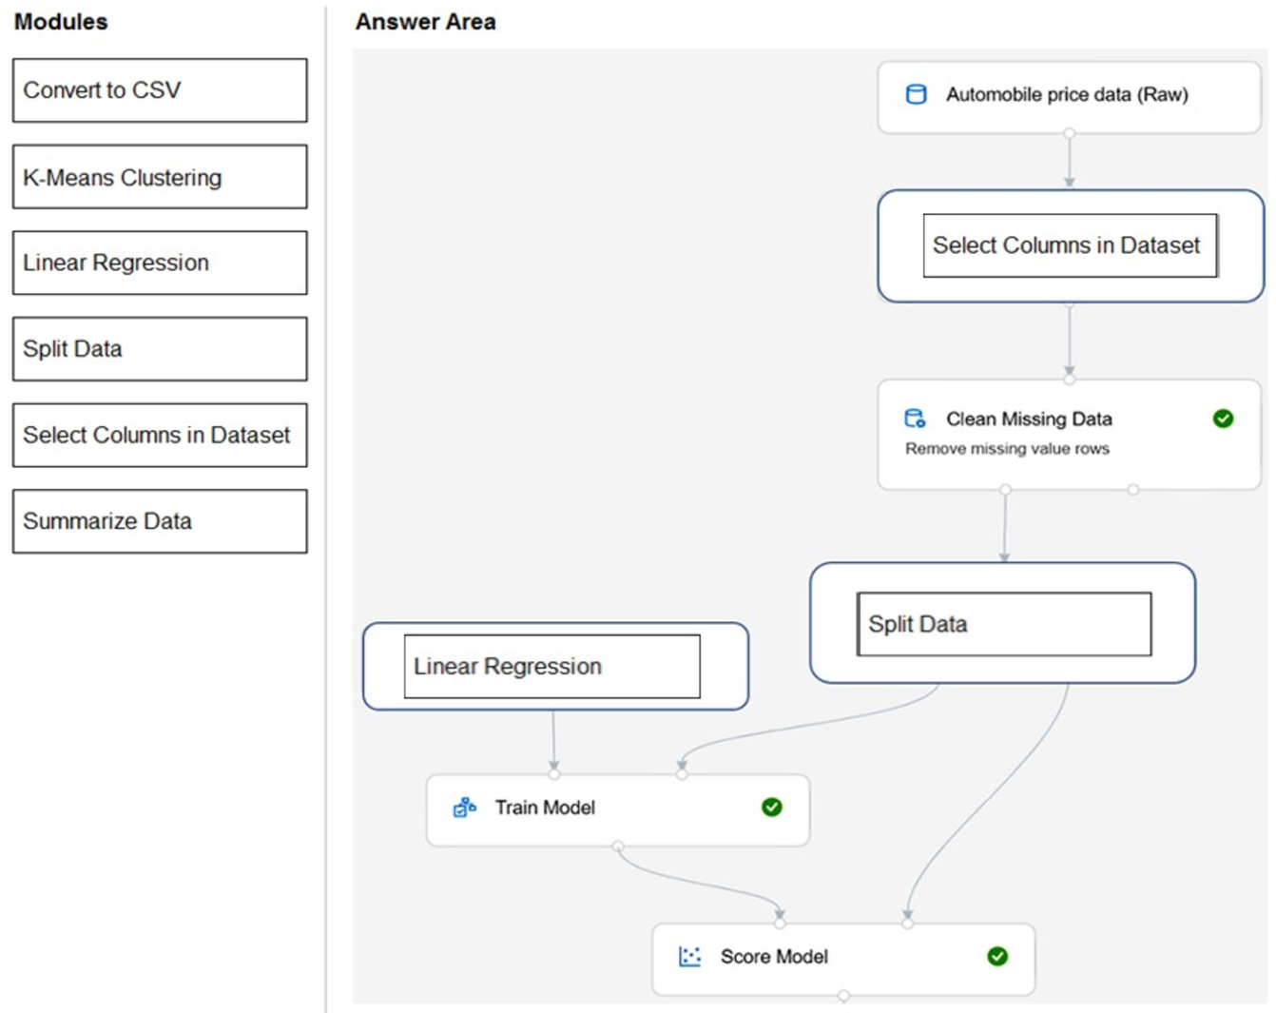Screen dimensions: 1276x1013
Task: Click the output port below Automobile price data
Action: (x=1069, y=134)
